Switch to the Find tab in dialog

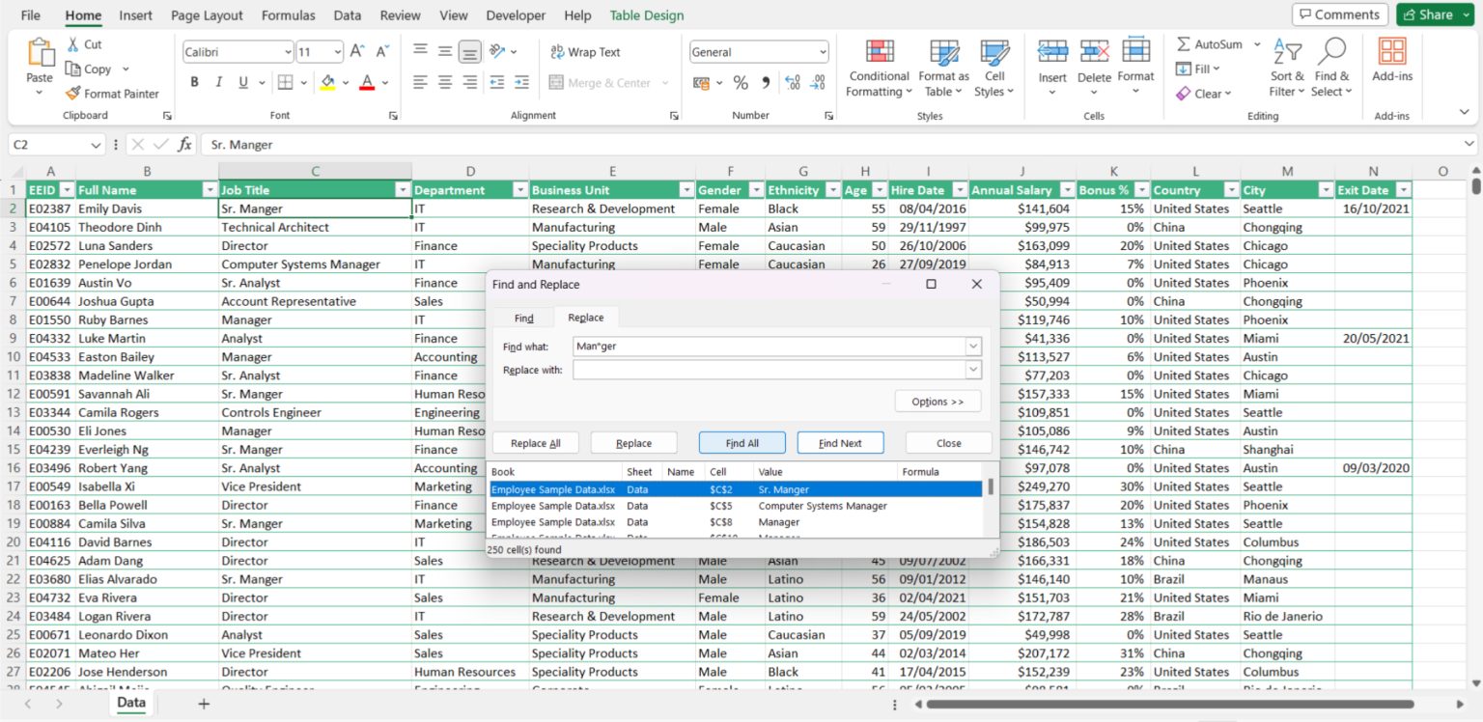pyautogui.click(x=523, y=317)
